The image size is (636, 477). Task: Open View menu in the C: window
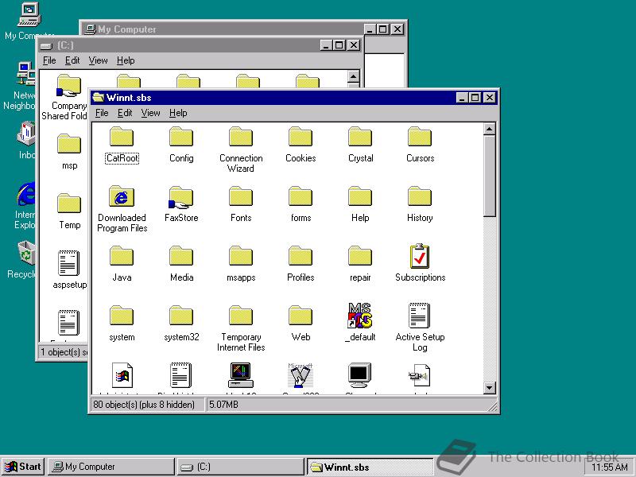[98, 60]
